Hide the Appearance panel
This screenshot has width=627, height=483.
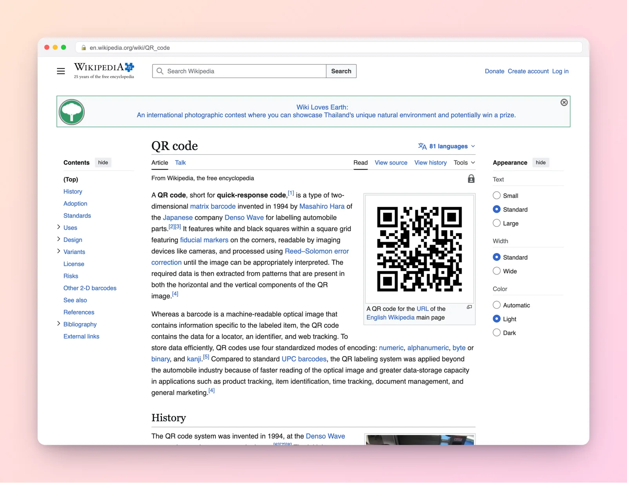[x=541, y=163]
